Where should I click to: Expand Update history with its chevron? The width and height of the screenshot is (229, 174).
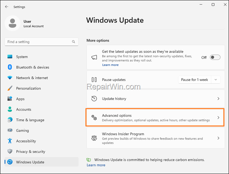pyautogui.click(x=218, y=99)
